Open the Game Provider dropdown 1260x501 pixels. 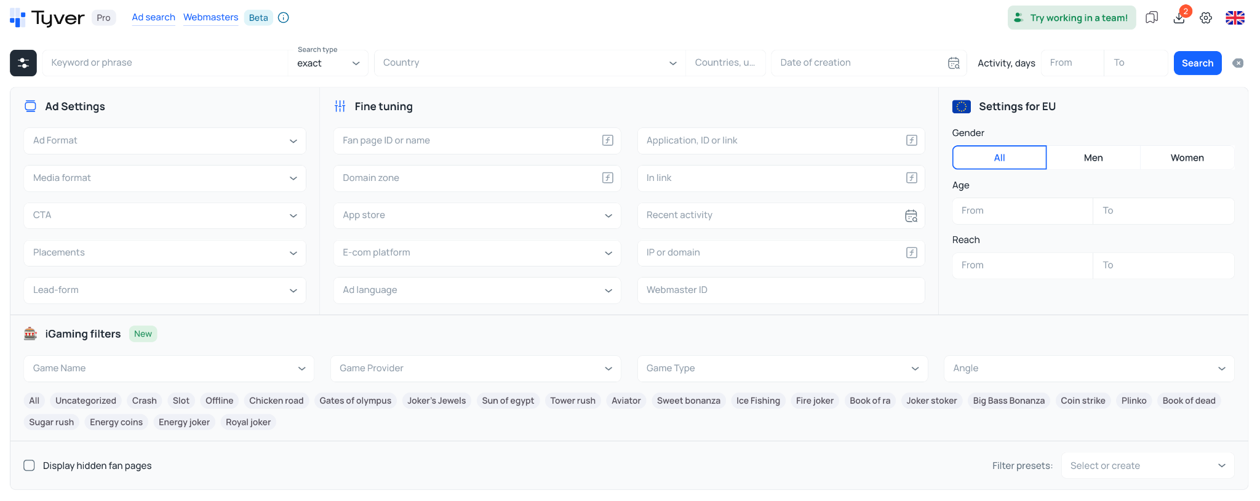(476, 369)
